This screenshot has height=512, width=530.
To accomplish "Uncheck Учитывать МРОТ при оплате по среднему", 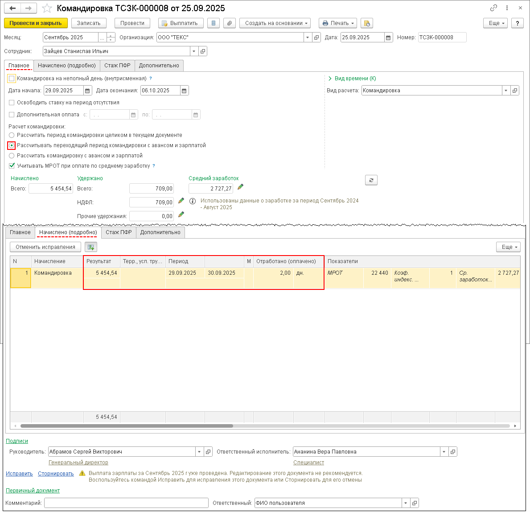I will (x=12, y=166).
